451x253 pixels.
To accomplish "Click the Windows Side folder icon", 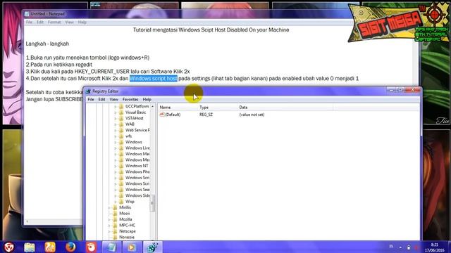I will [x=121, y=195].
